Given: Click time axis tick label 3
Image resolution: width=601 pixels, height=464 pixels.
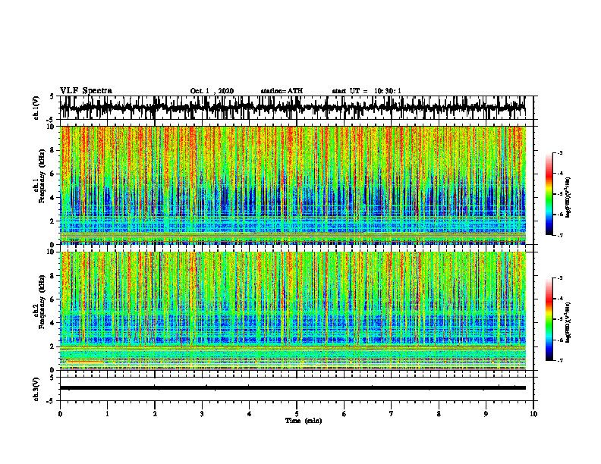Looking at the screenshot, I should pos(202,414).
